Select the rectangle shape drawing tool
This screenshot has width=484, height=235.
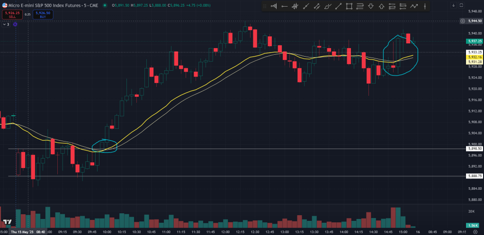click(x=349, y=6)
